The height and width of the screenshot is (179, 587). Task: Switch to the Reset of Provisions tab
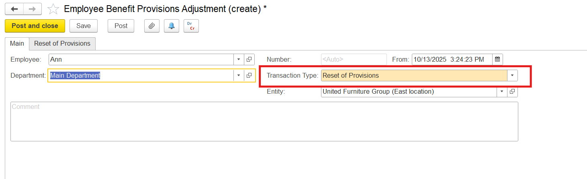tap(62, 43)
